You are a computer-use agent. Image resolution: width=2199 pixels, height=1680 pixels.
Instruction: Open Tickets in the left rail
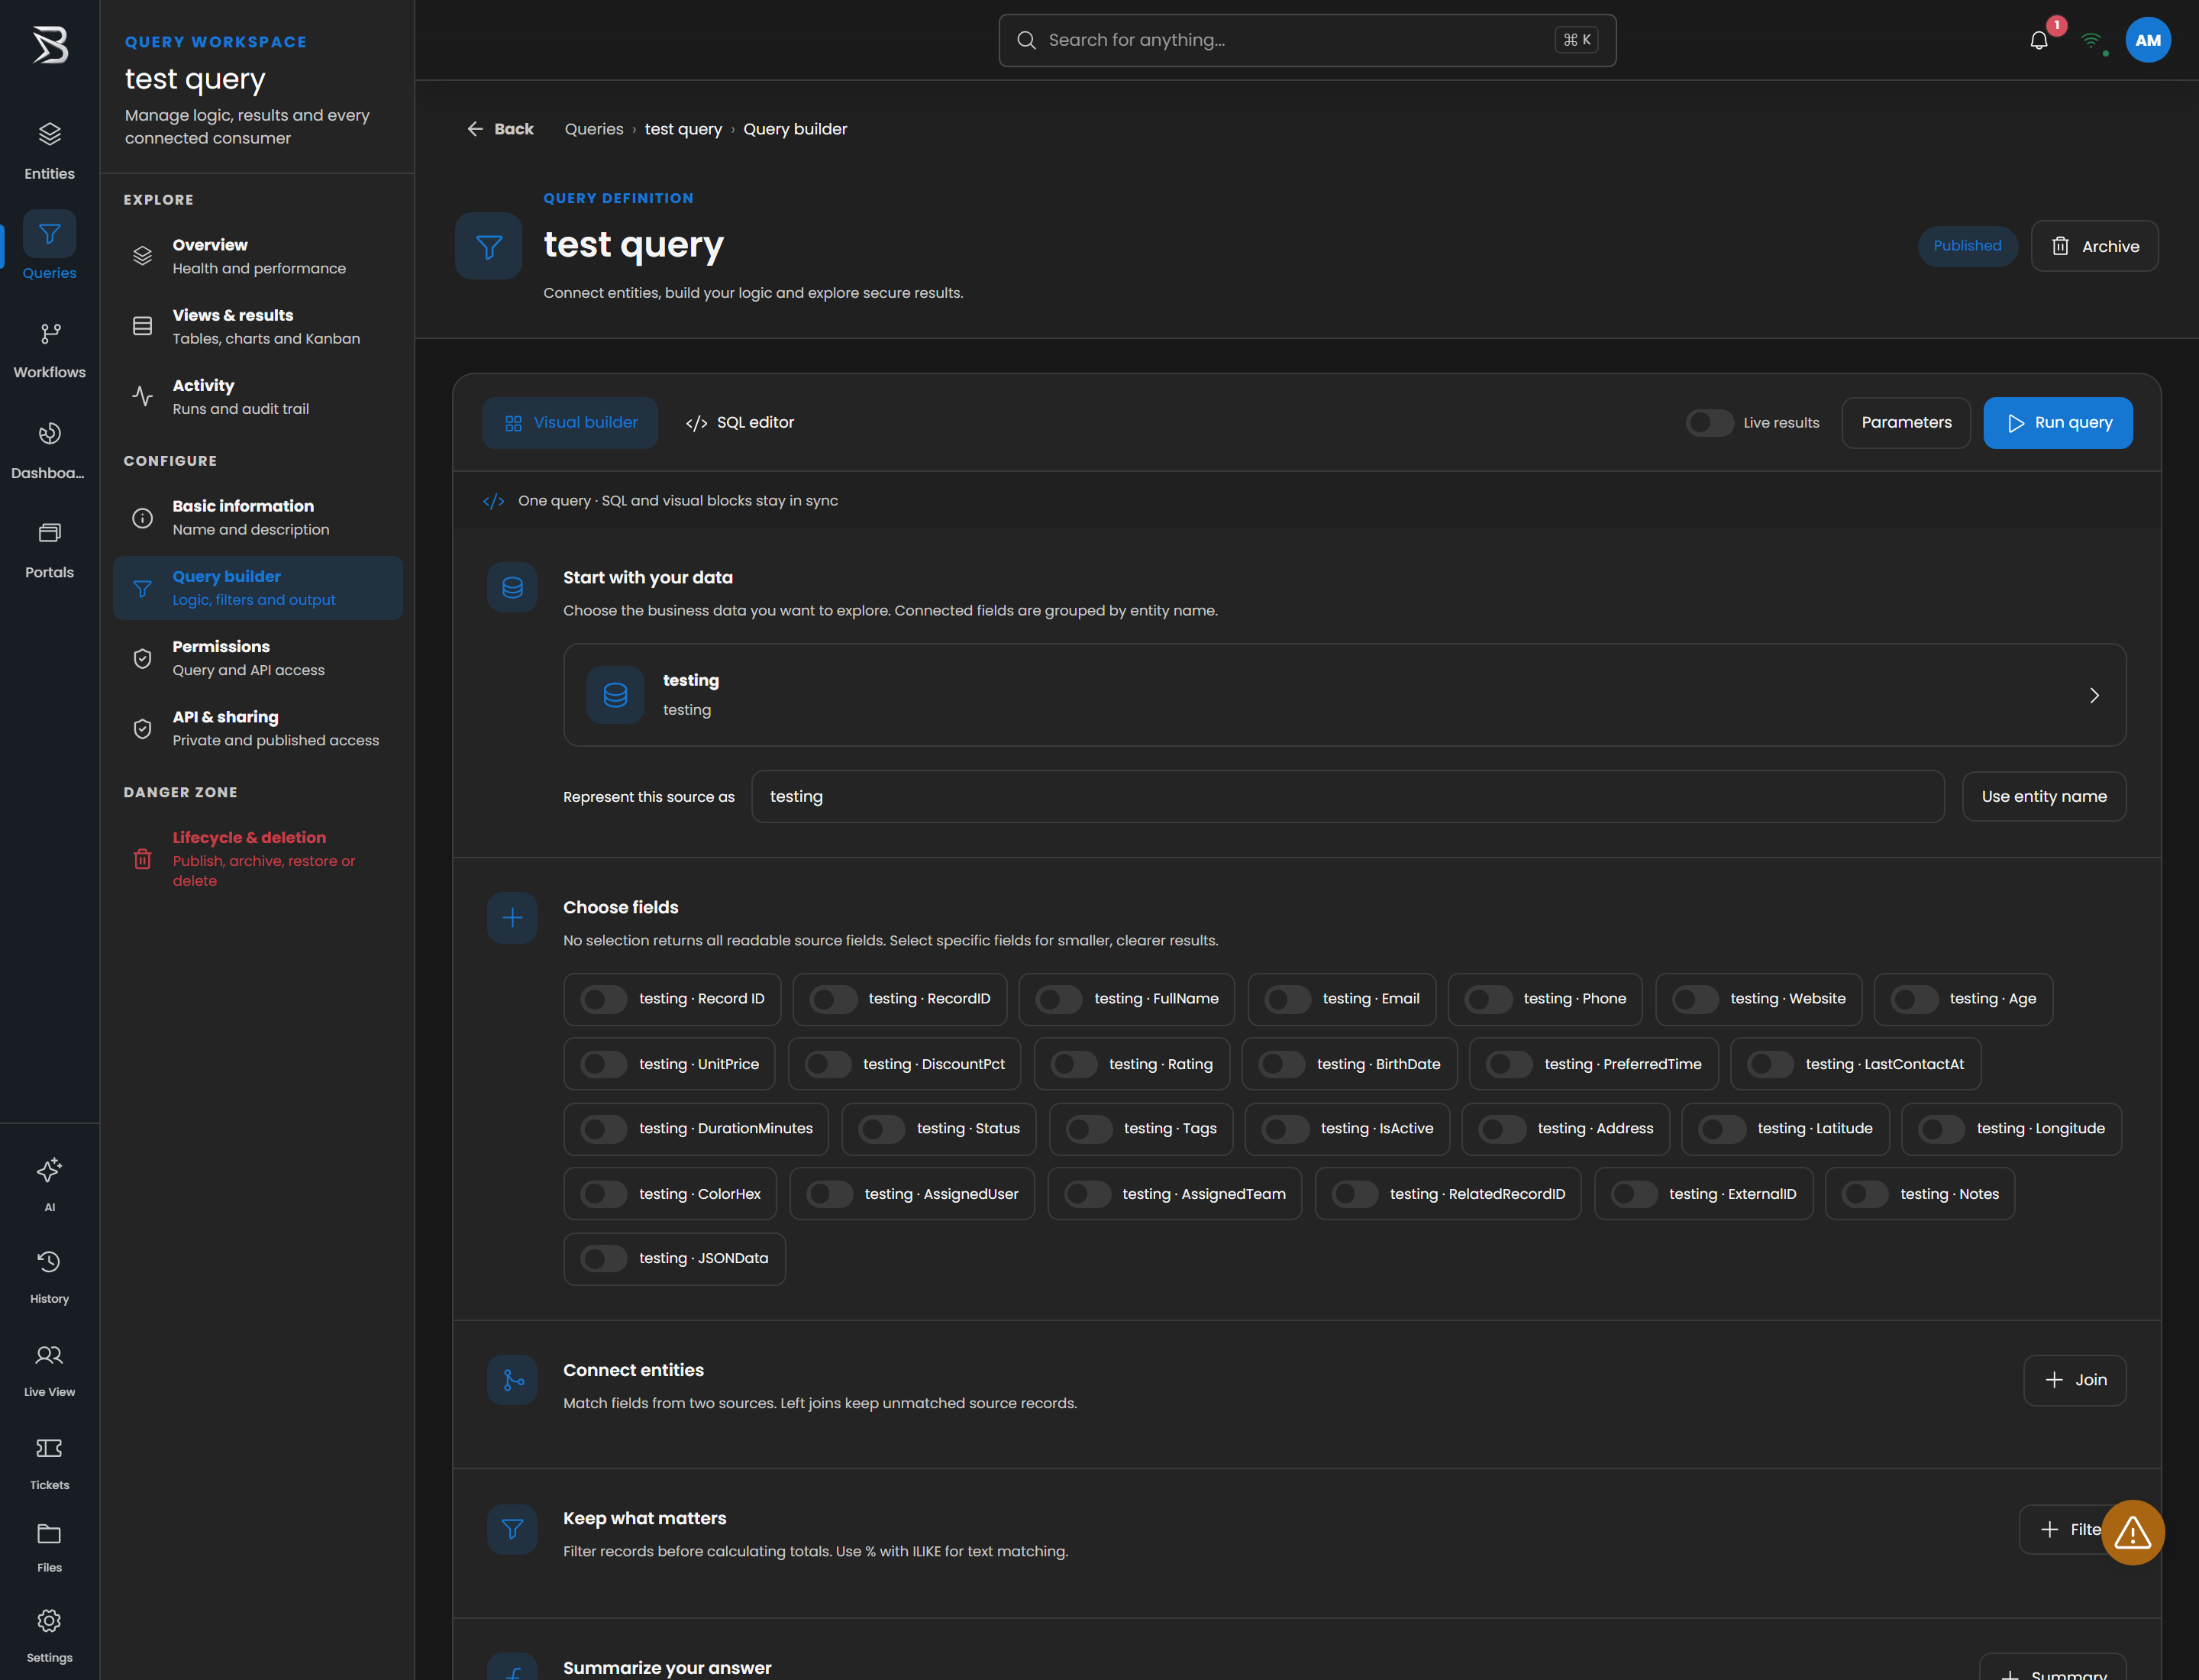point(49,1463)
